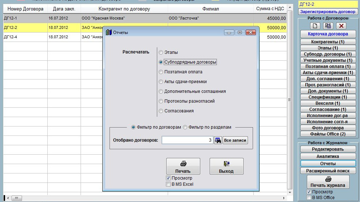Sort by Номер Договора column header
Screen dimensions: 360x202
25,9
